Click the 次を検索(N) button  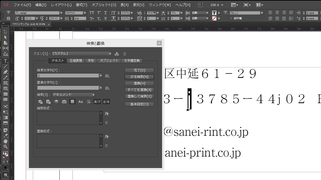click(x=139, y=77)
